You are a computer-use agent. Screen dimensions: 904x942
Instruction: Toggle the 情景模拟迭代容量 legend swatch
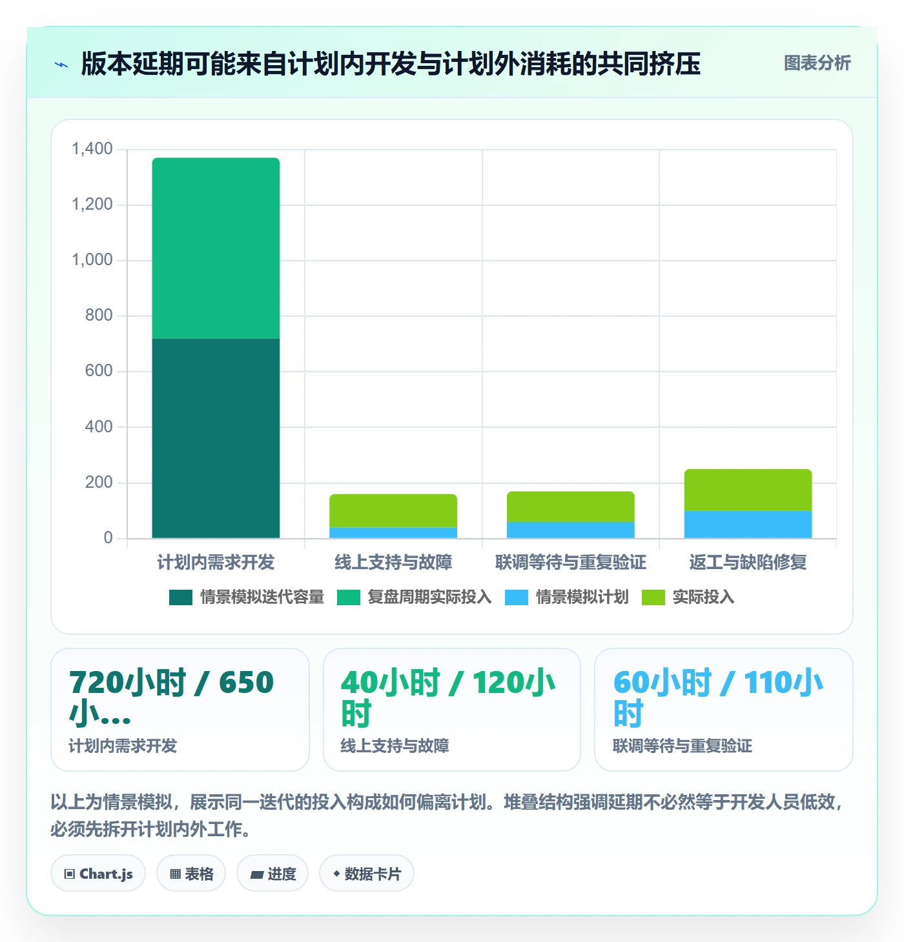[181, 597]
